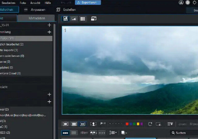This screenshot has width=198, height=139.
Task: Click the undo arrow icon
Action: click(x=63, y=3)
